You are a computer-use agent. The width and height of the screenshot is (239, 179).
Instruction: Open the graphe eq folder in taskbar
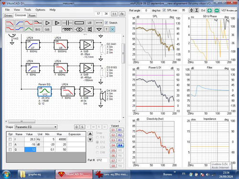point(36,174)
